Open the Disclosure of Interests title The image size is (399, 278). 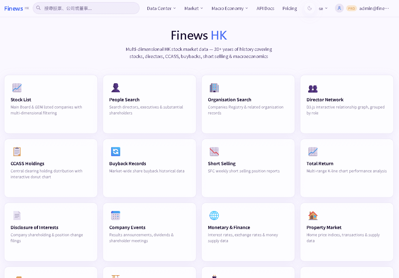(x=34, y=228)
